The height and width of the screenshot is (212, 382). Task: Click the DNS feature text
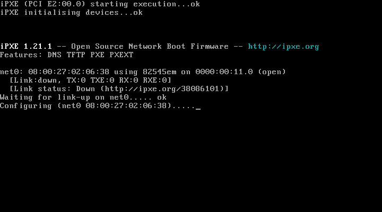(56, 55)
